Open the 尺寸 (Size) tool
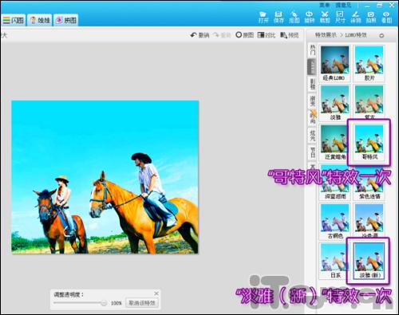The image size is (399, 315). (340, 17)
